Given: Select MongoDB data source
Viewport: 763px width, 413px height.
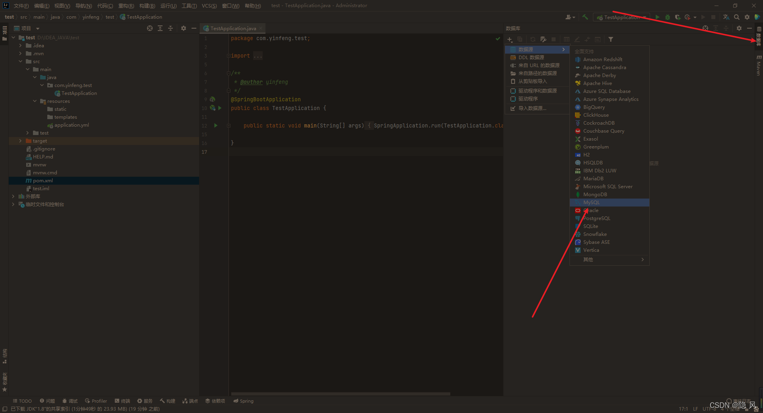Looking at the screenshot, I should point(610,195).
